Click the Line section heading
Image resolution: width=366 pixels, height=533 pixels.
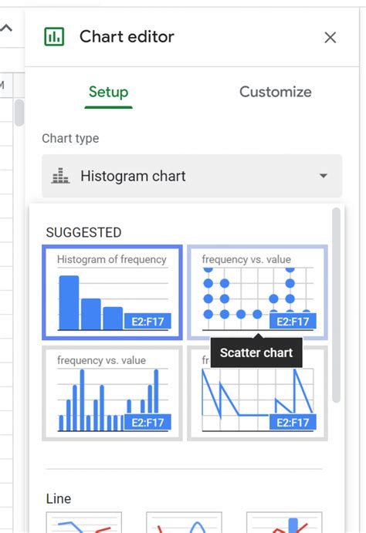point(59,498)
